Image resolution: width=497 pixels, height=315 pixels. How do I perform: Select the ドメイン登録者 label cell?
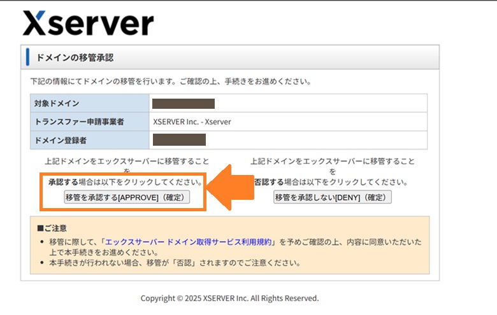90,140
